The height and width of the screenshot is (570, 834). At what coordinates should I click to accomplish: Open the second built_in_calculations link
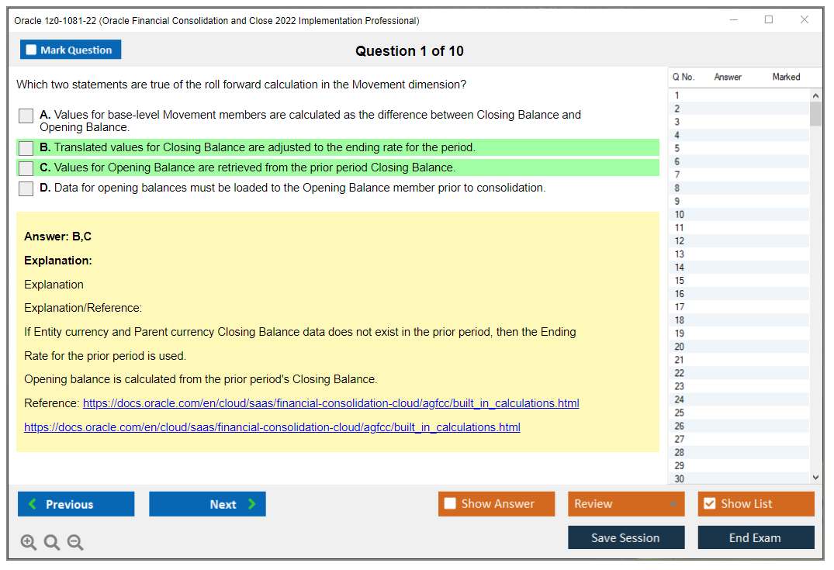[272, 427]
